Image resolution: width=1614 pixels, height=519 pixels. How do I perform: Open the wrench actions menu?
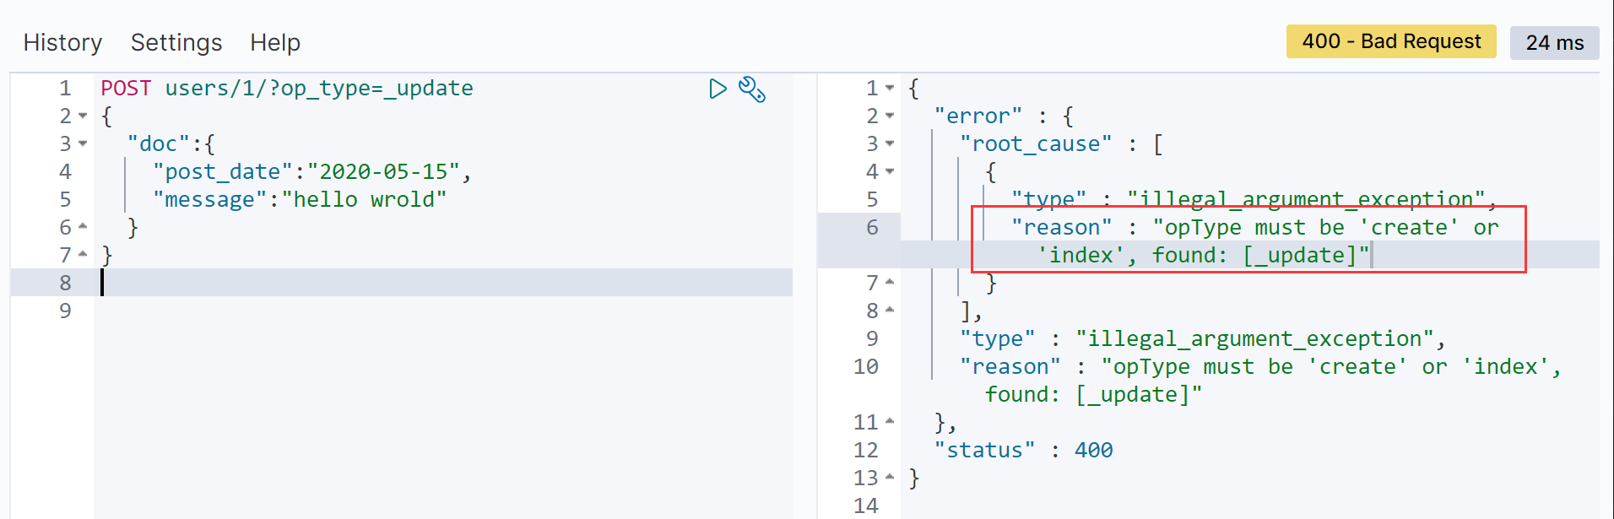[751, 89]
